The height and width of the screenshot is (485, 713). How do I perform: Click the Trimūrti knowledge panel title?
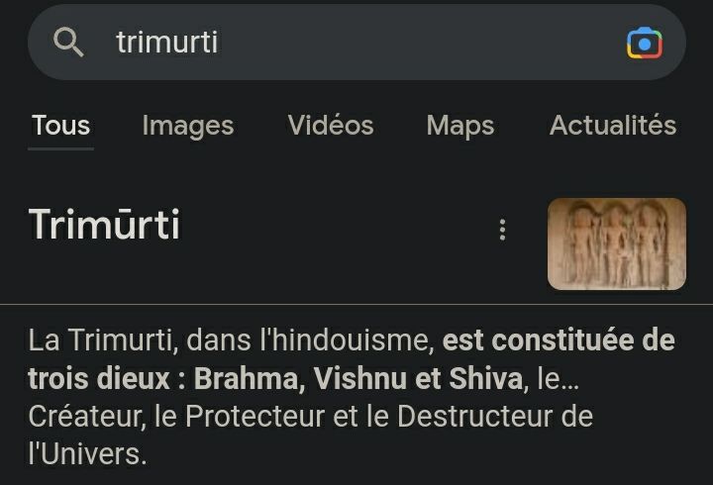pyautogui.click(x=104, y=224)
